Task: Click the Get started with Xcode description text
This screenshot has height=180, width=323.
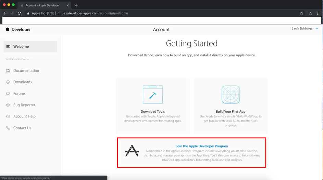Action: (x=153, y=119)
